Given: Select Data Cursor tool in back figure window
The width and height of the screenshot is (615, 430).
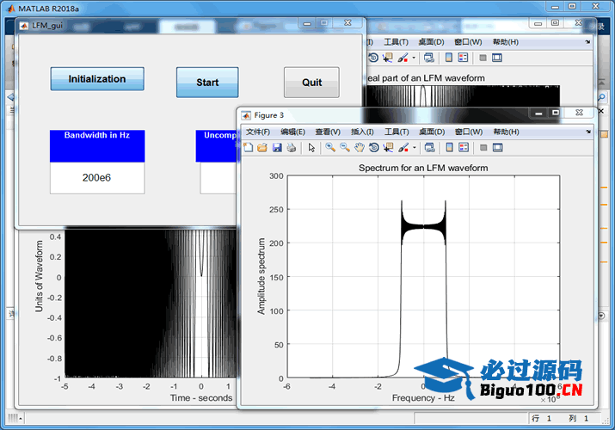Looking at the screenshot, I should 388,58.
